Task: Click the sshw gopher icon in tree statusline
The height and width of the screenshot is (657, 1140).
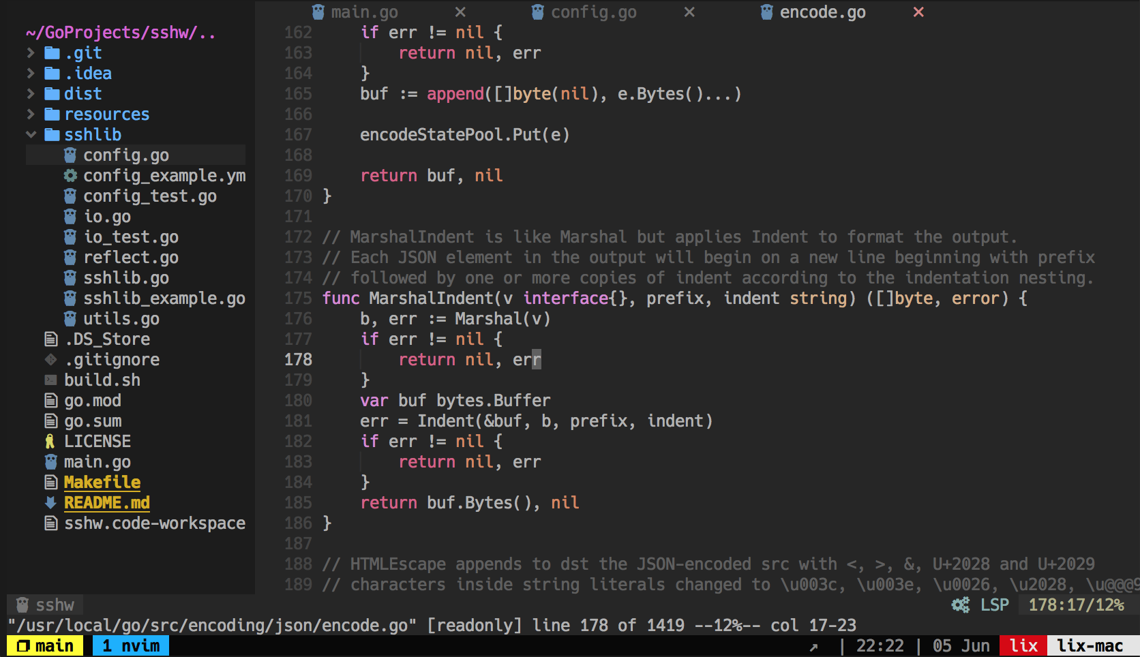Action: [x=22, y=605]
